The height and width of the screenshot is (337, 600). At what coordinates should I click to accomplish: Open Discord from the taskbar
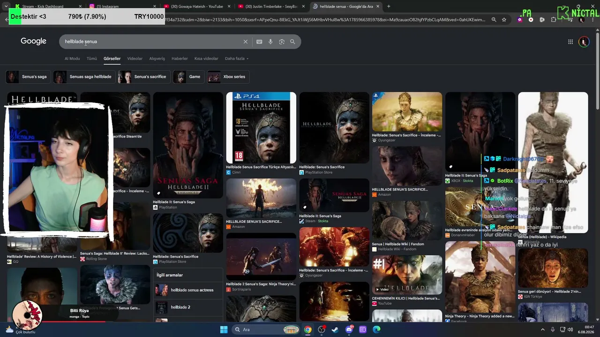coord(349,330)
